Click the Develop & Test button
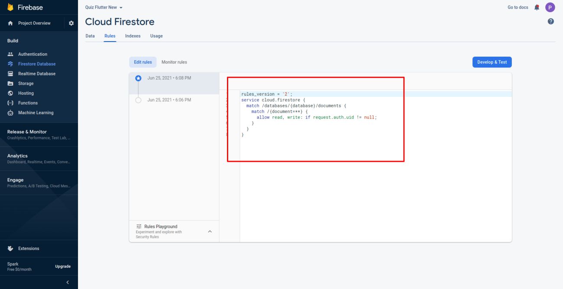The image size is (563, 289). [492, 62]
